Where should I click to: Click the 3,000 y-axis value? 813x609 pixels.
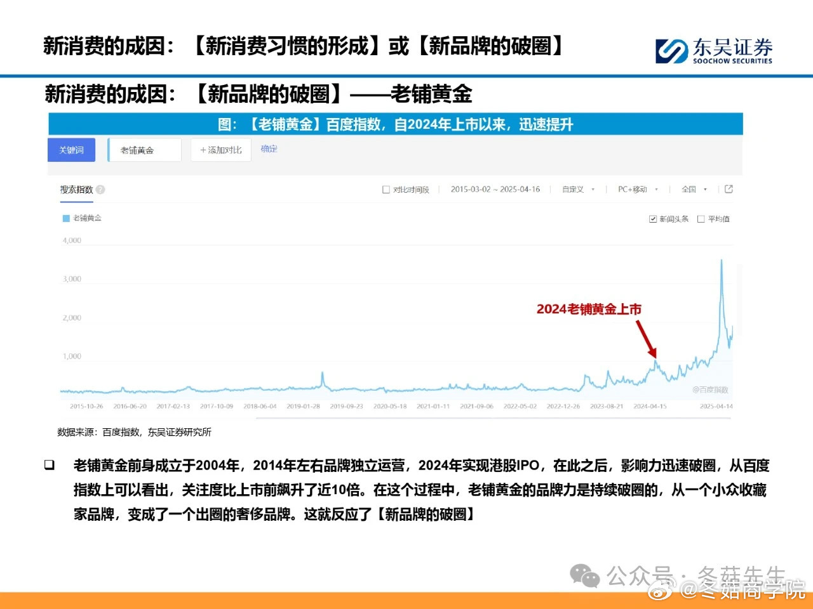coord(72,279)
